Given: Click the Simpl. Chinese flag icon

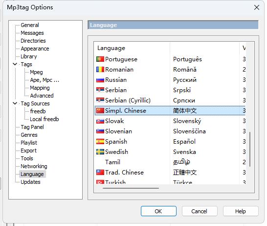Looking at the screenshot, I should [100, 111].
